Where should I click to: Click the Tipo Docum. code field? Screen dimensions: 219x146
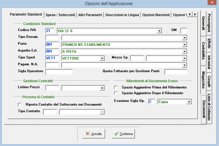click(x=52, y=38)
